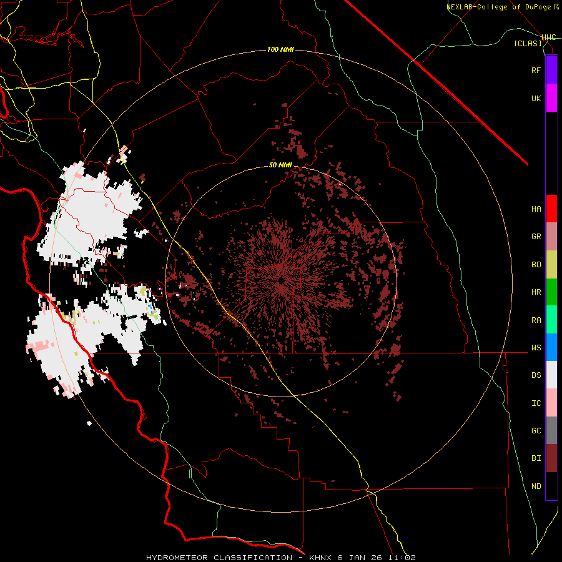The width and height of the screenshot is (562, 562).
Task: Click the KHNX radar site identifier
Action: tap(321, 558)
